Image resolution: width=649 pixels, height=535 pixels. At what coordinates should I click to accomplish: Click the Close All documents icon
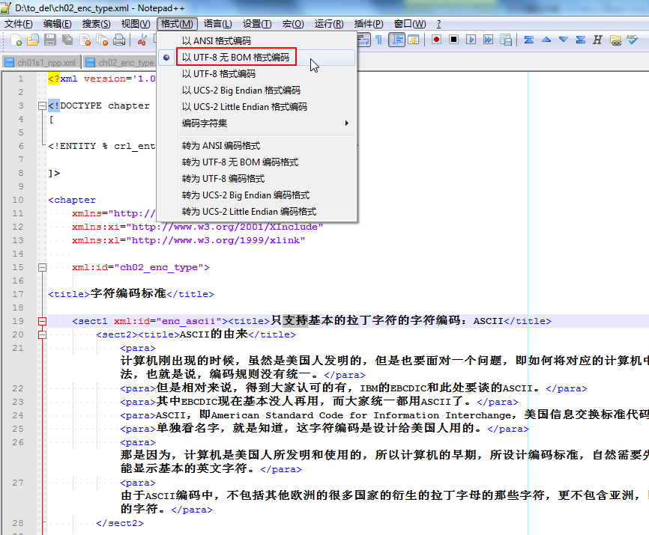[x=102, y=40]
